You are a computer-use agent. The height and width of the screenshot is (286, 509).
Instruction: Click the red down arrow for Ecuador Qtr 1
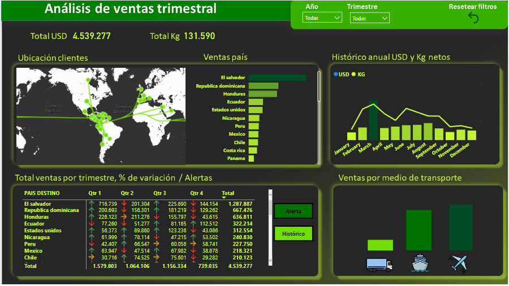[92, 223]
